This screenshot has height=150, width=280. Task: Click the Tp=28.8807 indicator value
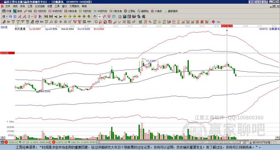[35, 29]
